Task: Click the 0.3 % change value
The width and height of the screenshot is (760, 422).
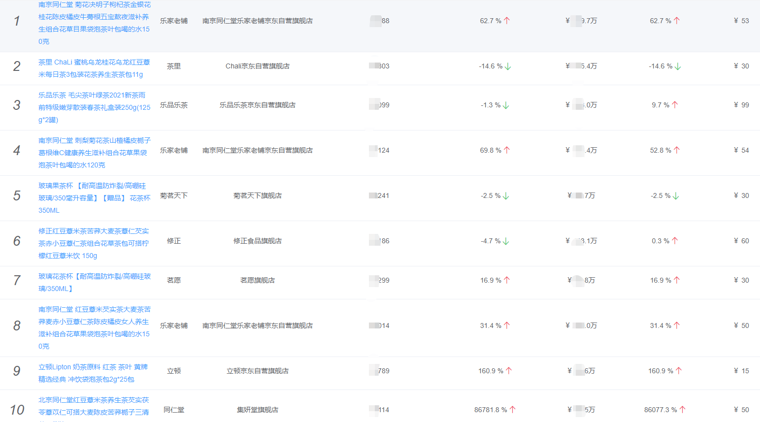Action: coord(661,241)
